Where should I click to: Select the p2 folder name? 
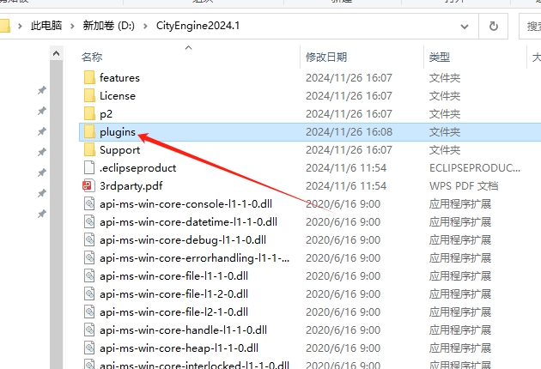pos(106,114)
